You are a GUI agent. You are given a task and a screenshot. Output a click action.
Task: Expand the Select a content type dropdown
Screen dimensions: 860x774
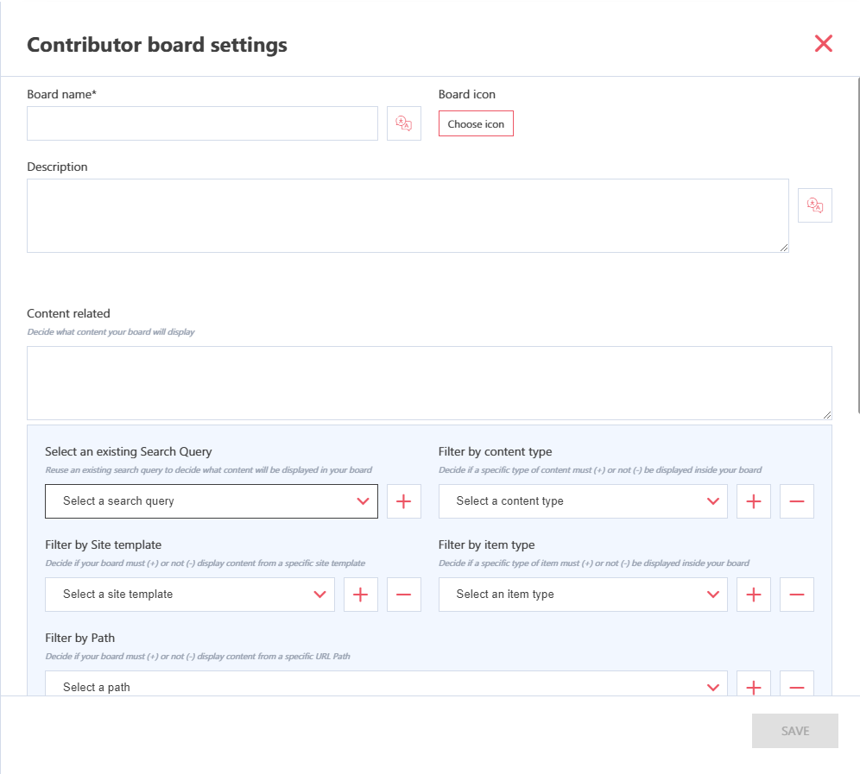tap(582, 501)
